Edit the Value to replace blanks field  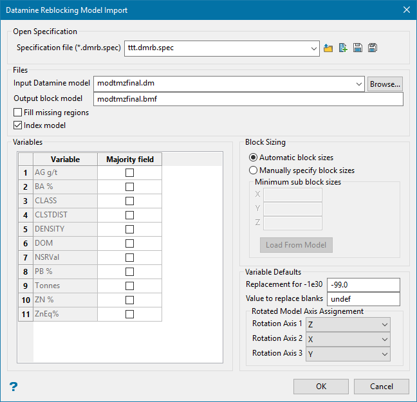pos(364,299)
